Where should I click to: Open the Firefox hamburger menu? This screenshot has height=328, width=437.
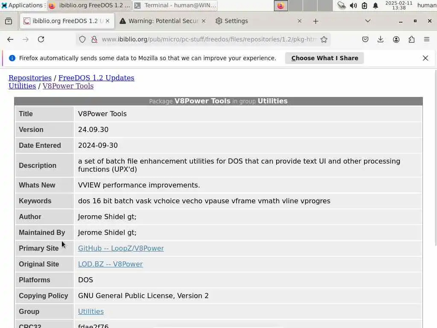[x=427, y=39]
